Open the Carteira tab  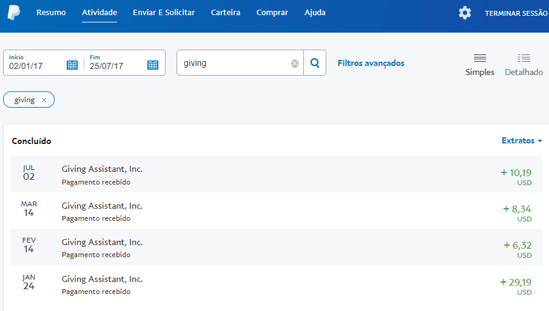click(226, 13)
